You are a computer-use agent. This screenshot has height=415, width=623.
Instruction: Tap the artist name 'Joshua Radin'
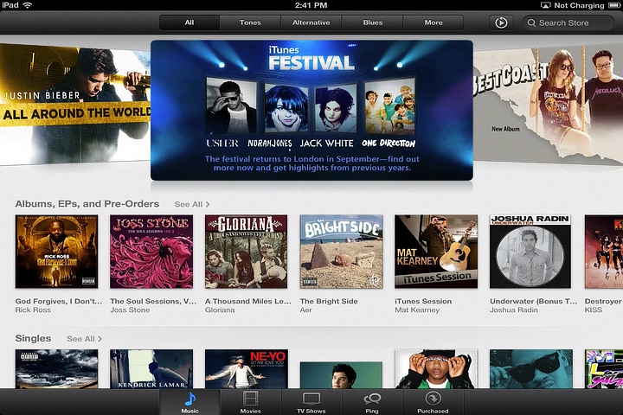[514, 310]
